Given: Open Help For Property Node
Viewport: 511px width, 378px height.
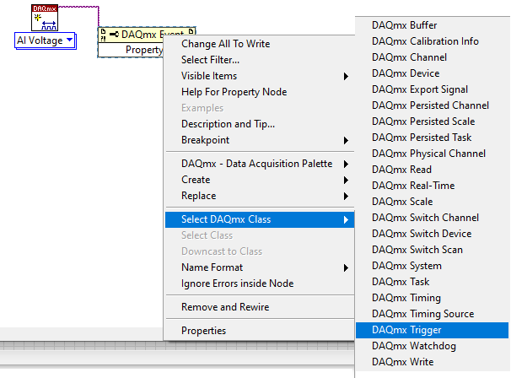Looking at the screenshot, I should click(x=260, y=92).
